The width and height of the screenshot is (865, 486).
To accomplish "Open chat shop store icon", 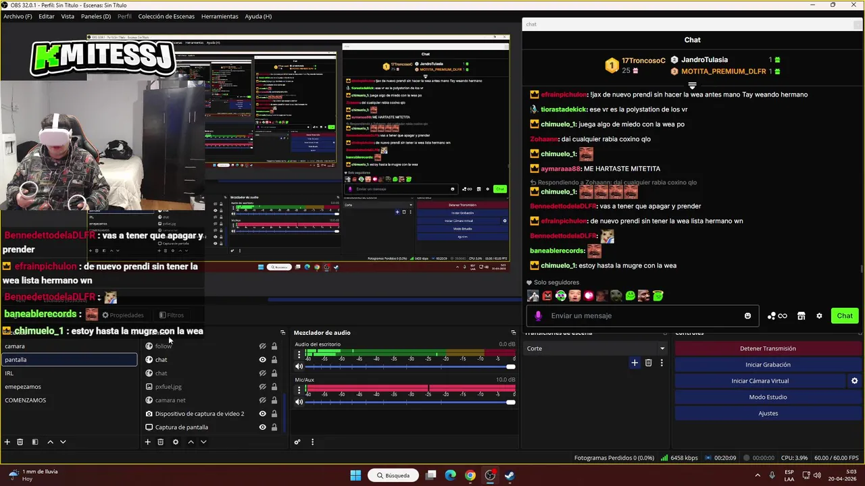I will click(801, 316).
